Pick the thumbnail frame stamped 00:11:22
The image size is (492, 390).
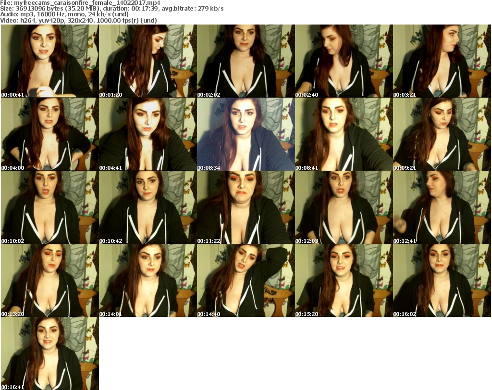click(246, 207)
